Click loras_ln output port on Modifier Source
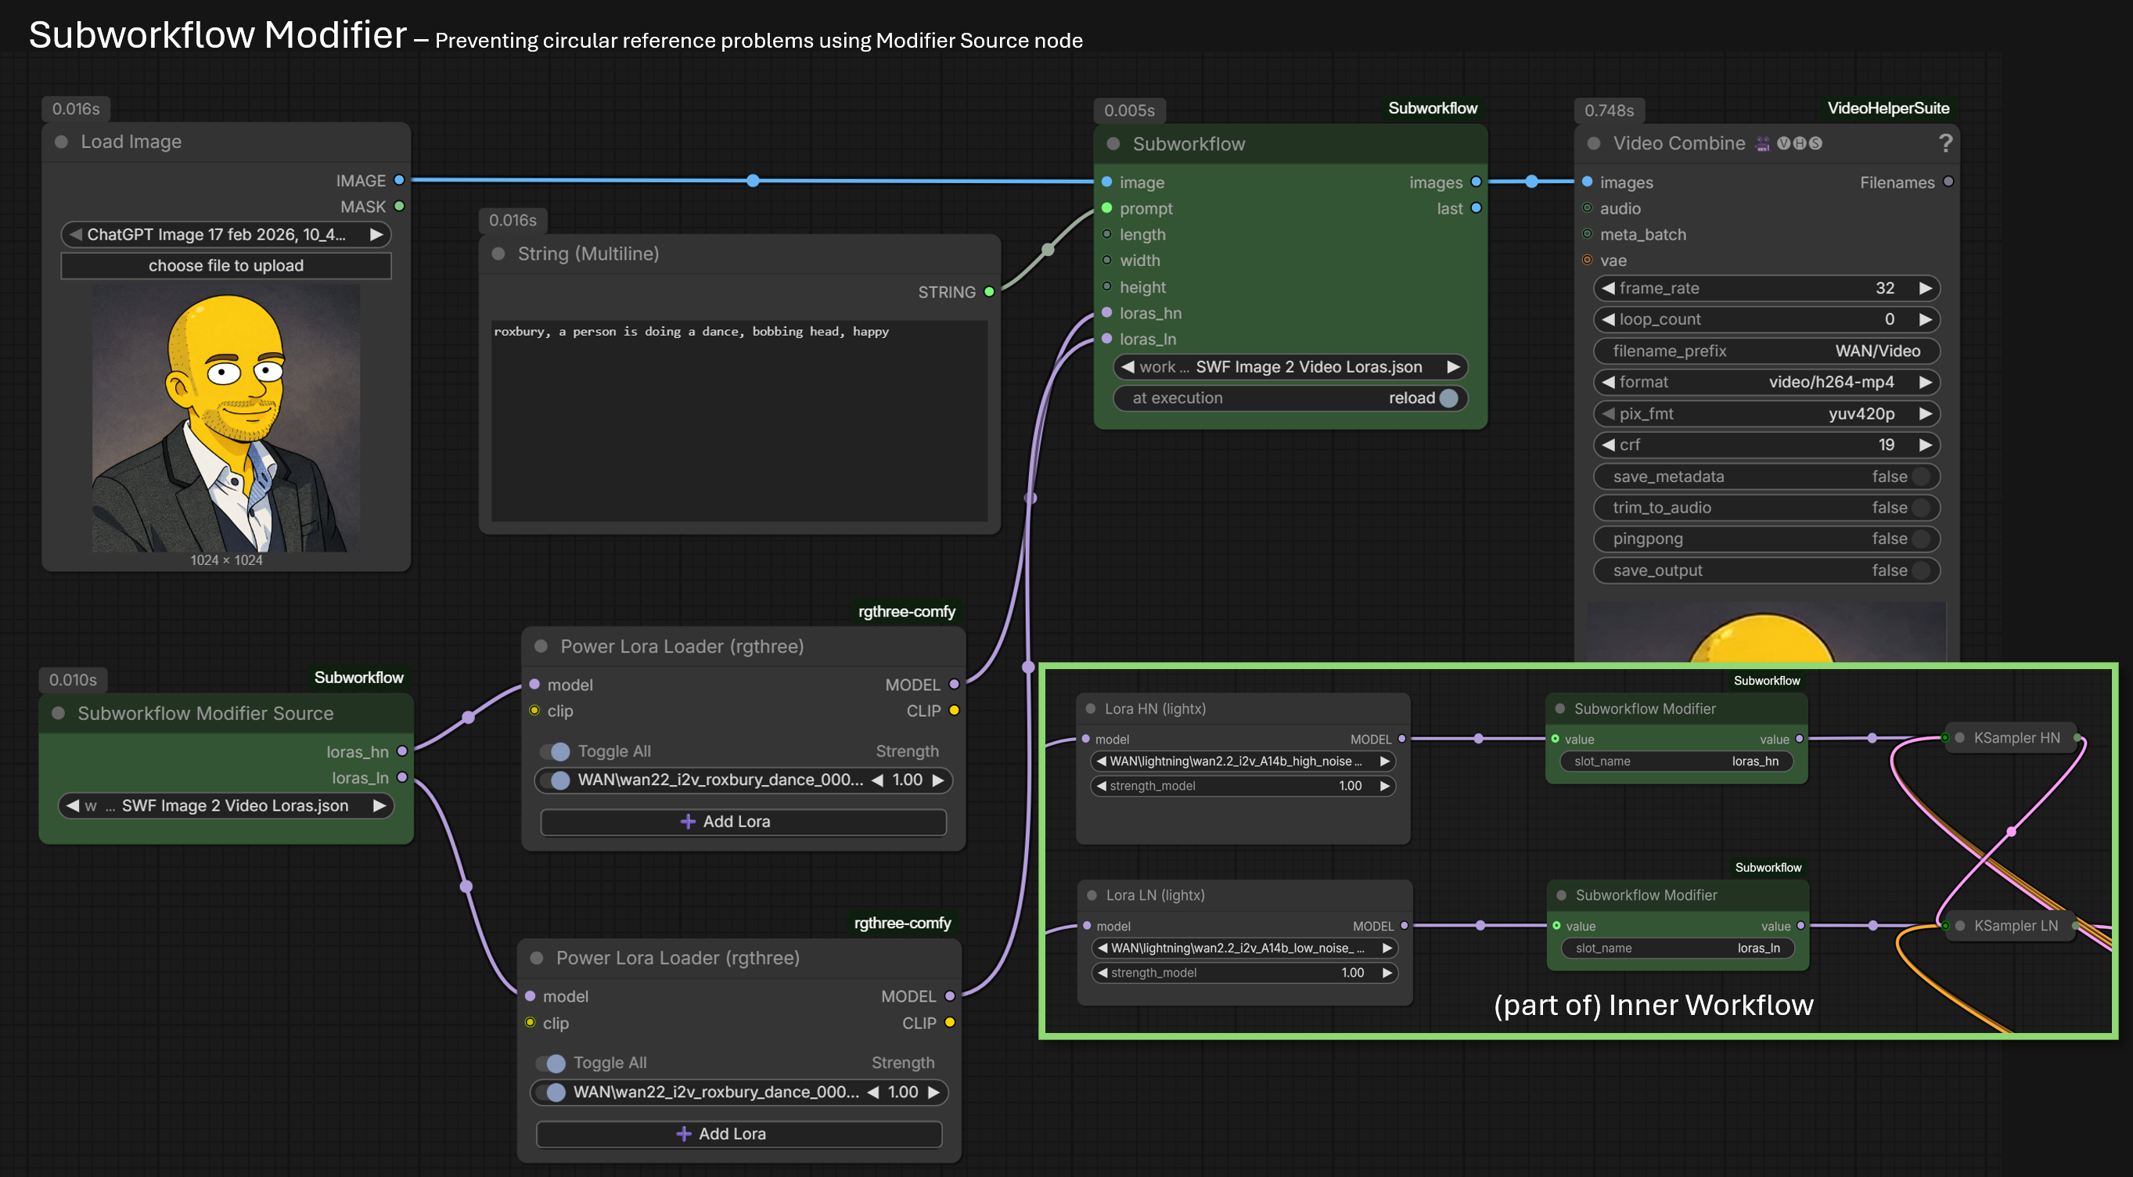The image size is (2133, 1177). tap(402, 777)
